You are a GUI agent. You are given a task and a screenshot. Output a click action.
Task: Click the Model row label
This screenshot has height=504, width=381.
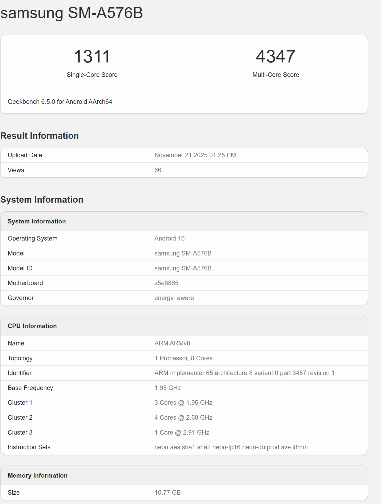(x=16, y=253)
